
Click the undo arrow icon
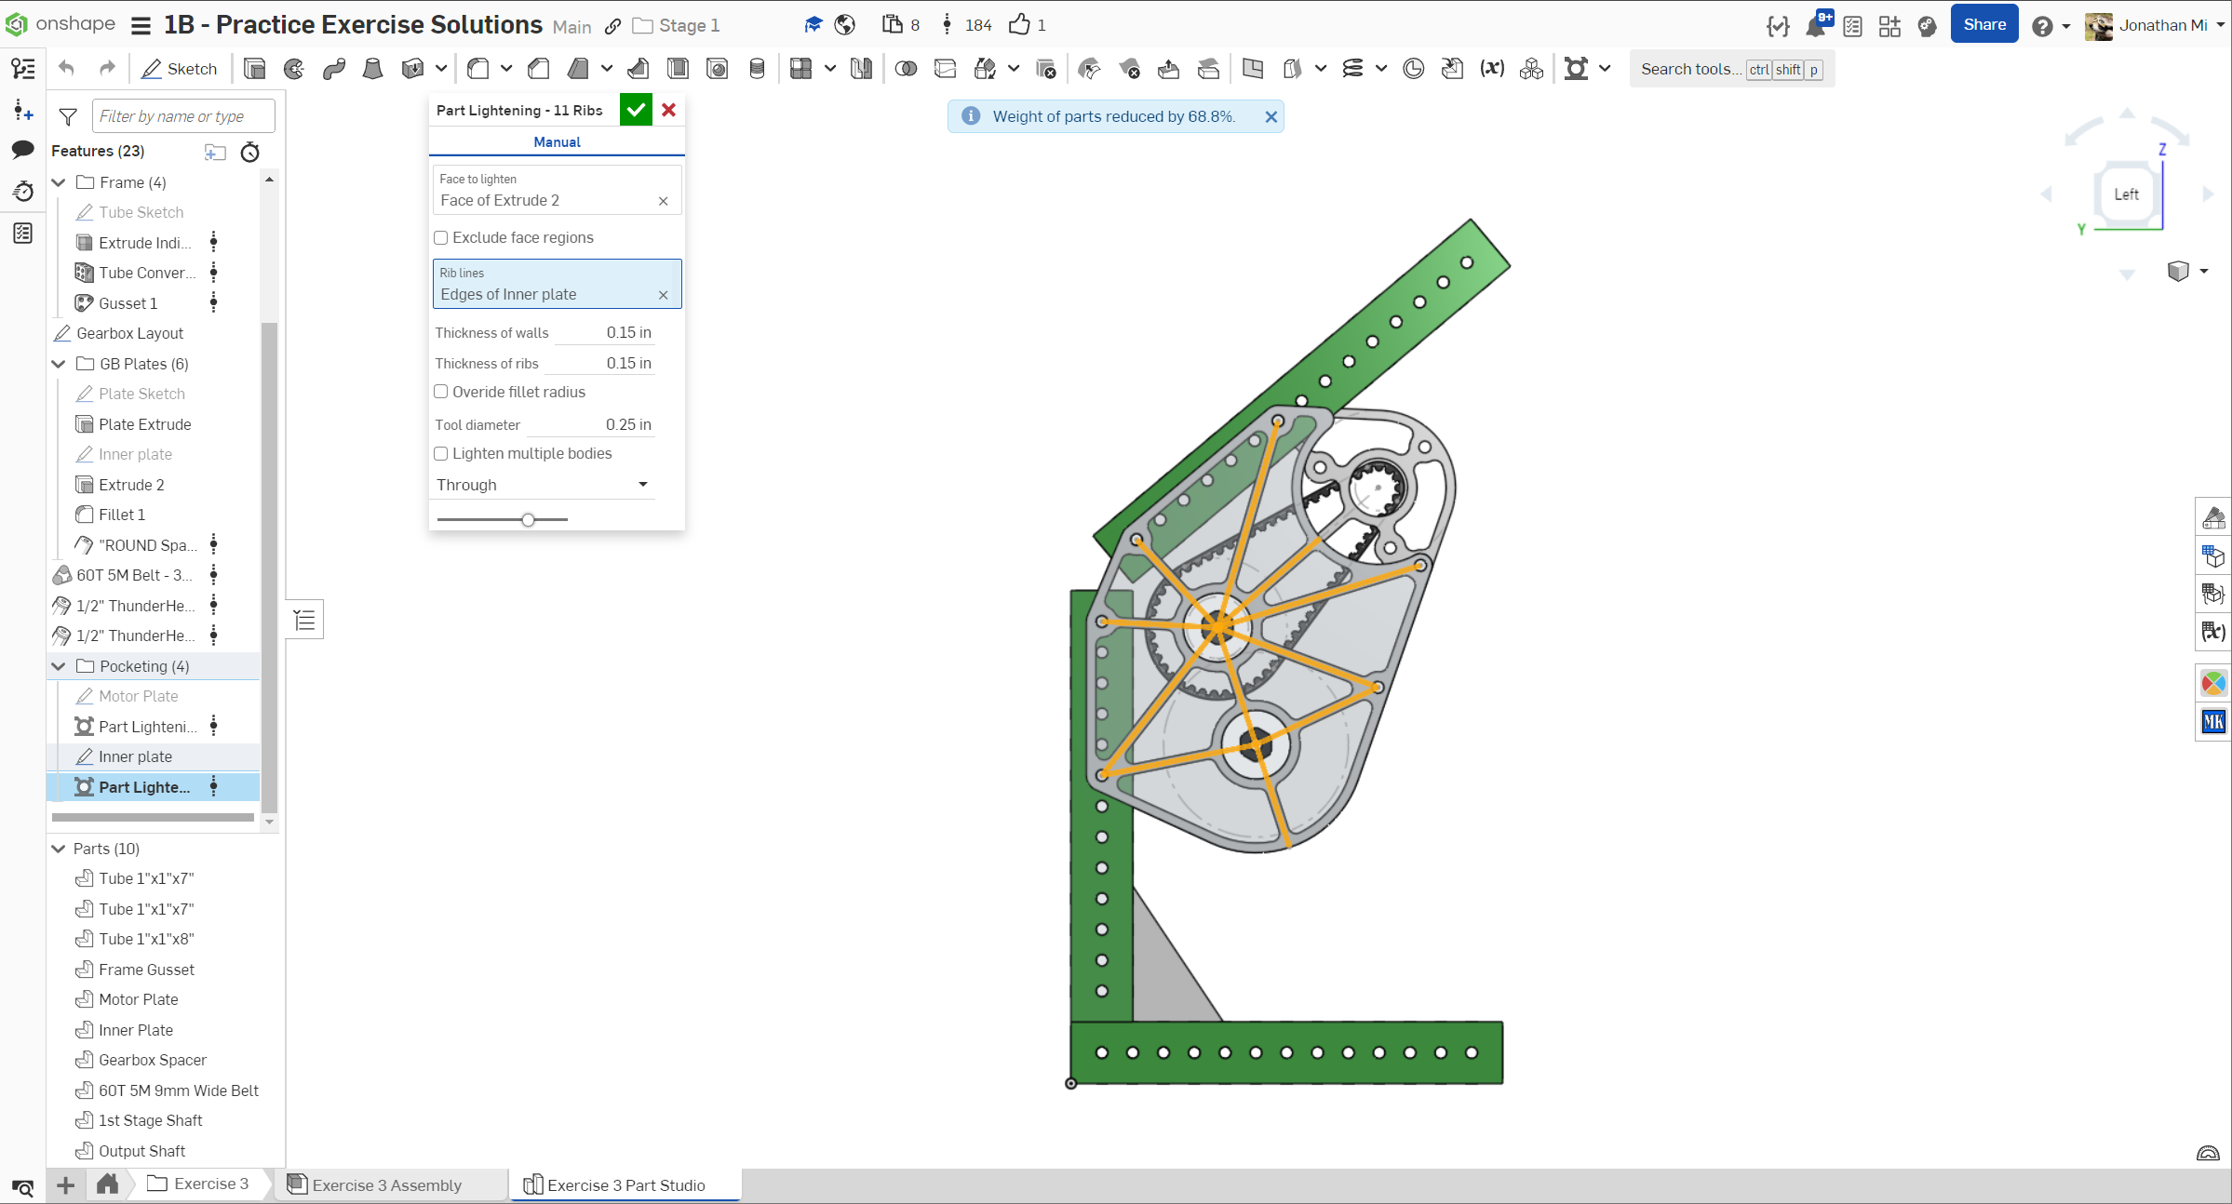coord(66,69)
